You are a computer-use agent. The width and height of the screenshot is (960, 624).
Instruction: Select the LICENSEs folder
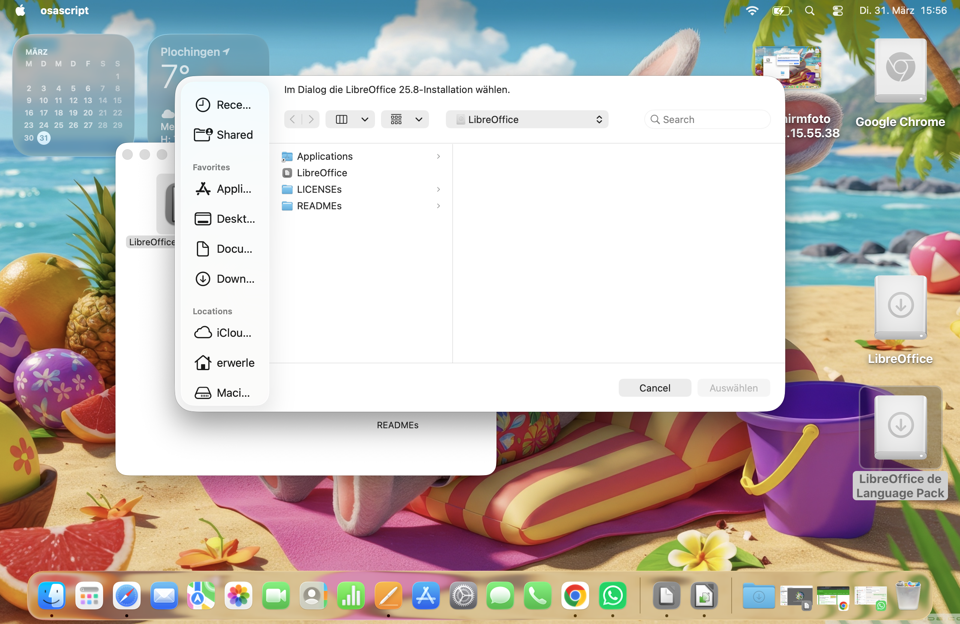tap(319, 189)
